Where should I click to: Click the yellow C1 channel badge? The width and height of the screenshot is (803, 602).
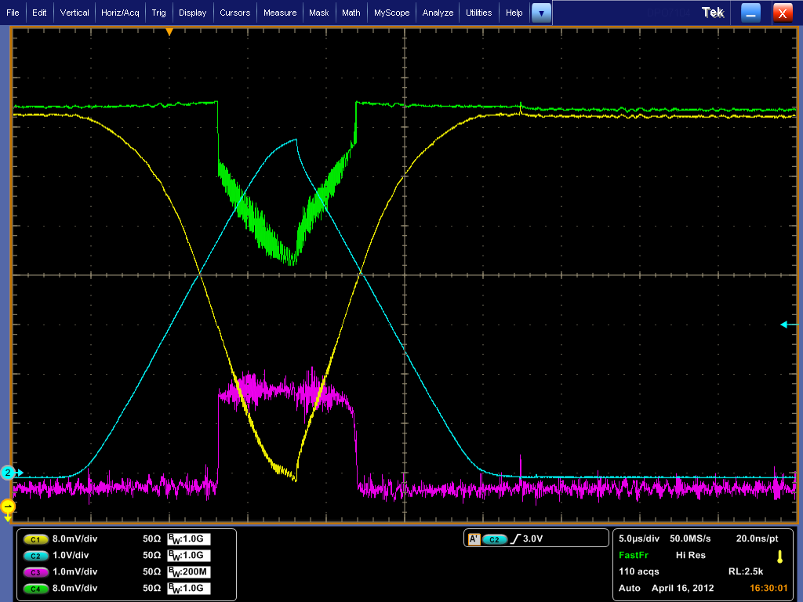pyautogui.click(x=35, y=539)
